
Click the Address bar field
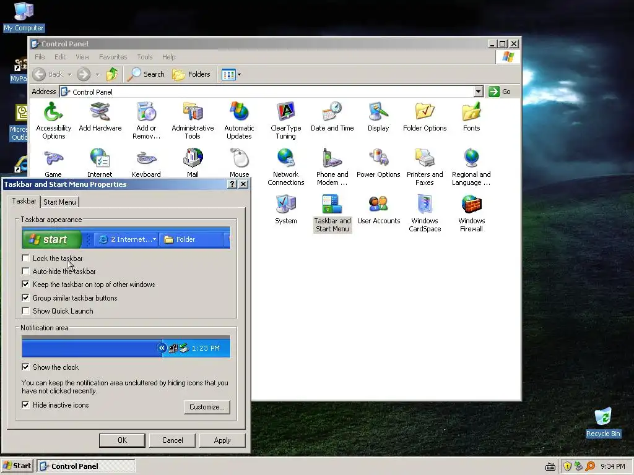267,92
